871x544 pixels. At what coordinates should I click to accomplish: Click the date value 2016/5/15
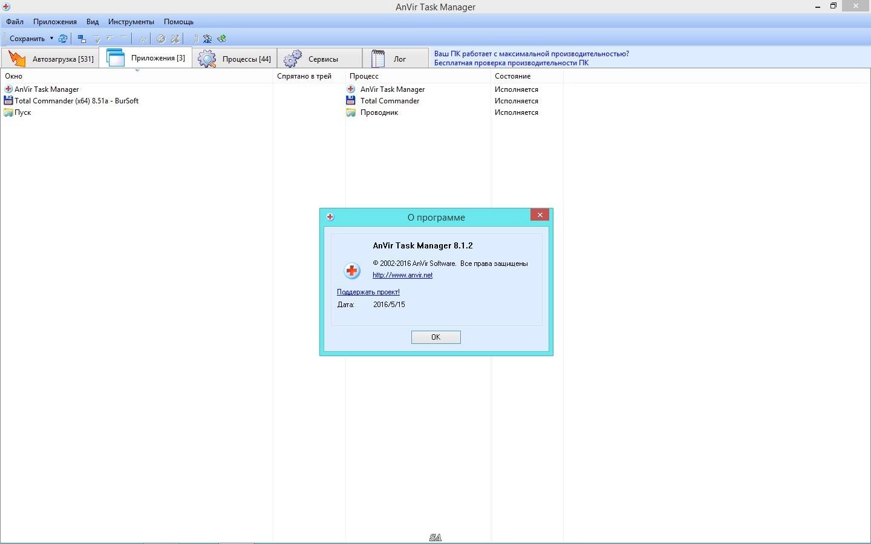[x=389, y=305]
